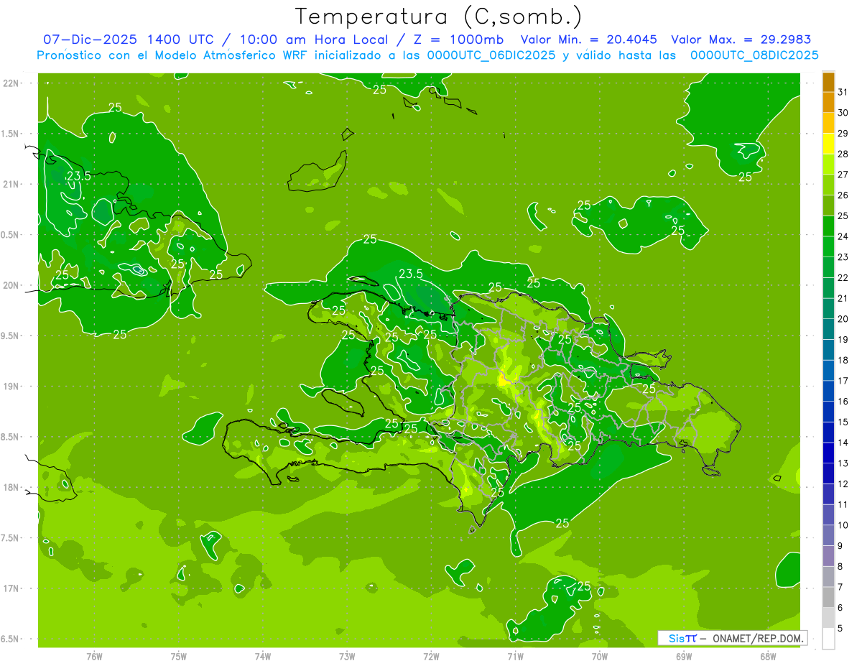The image size is (862, 666).
Task: Click the yellow legend band between 28 and 29
Action: (x=828, y=144)
